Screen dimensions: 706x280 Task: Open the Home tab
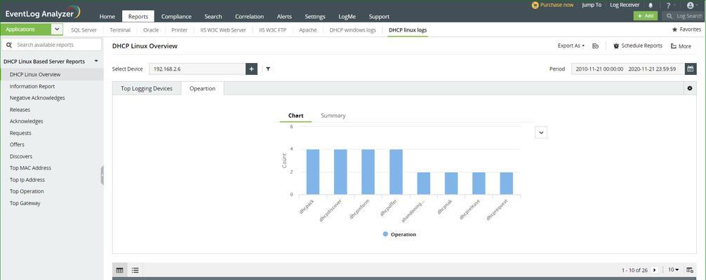[107, 16]
